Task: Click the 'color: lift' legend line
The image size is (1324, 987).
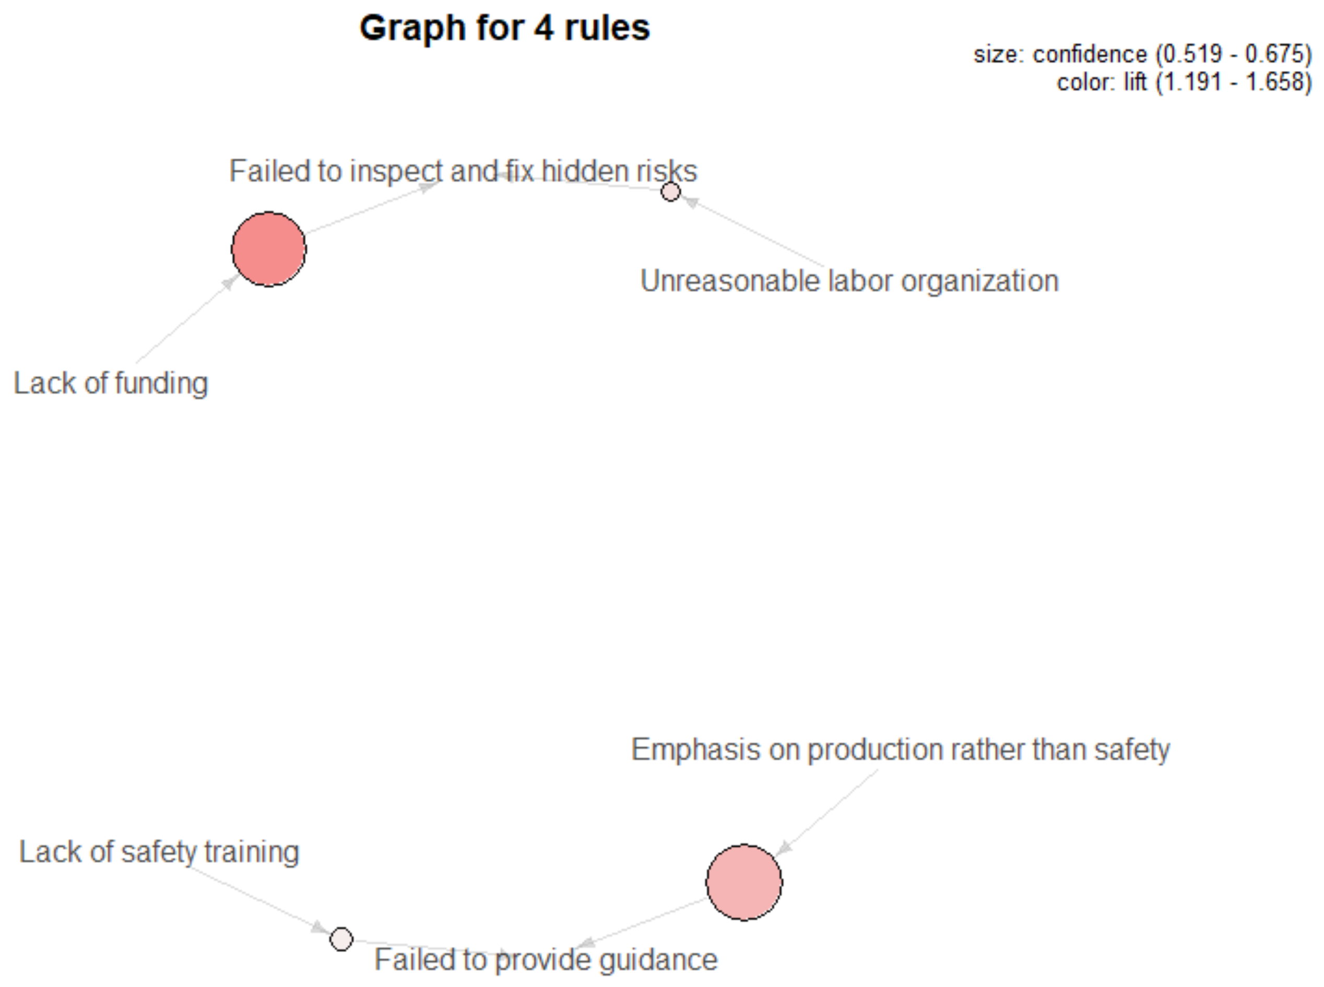Action: 1184,82
